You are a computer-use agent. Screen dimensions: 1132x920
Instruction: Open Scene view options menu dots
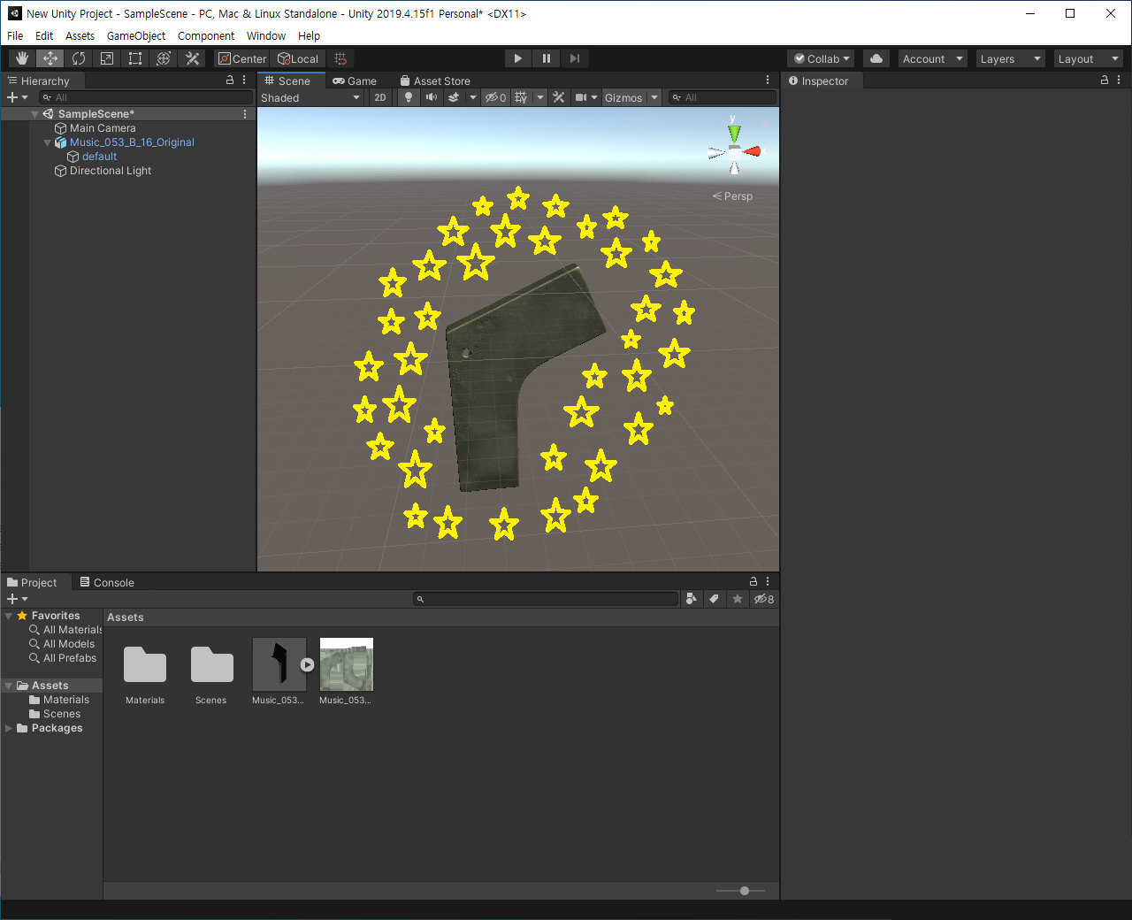pyautogui.click(x=768, y=80)
